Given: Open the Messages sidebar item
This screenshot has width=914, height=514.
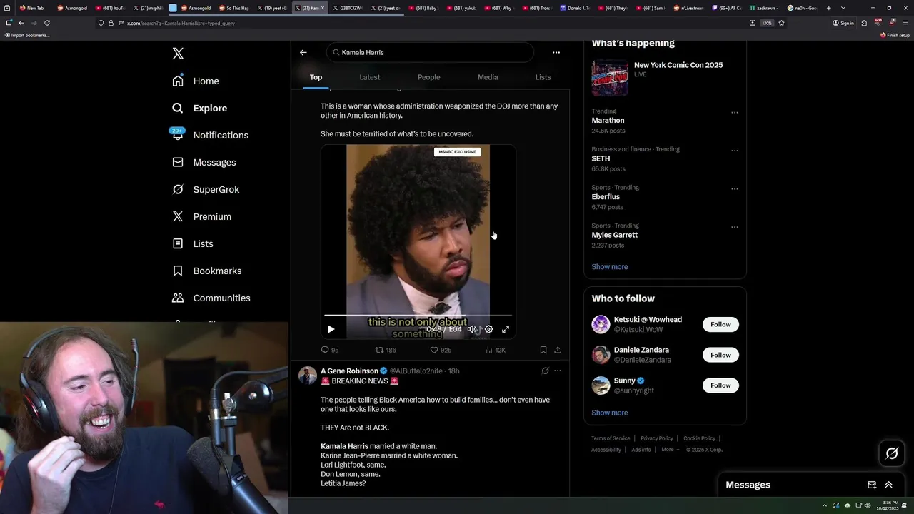Looking at the screenshot, I should [204, 162].
